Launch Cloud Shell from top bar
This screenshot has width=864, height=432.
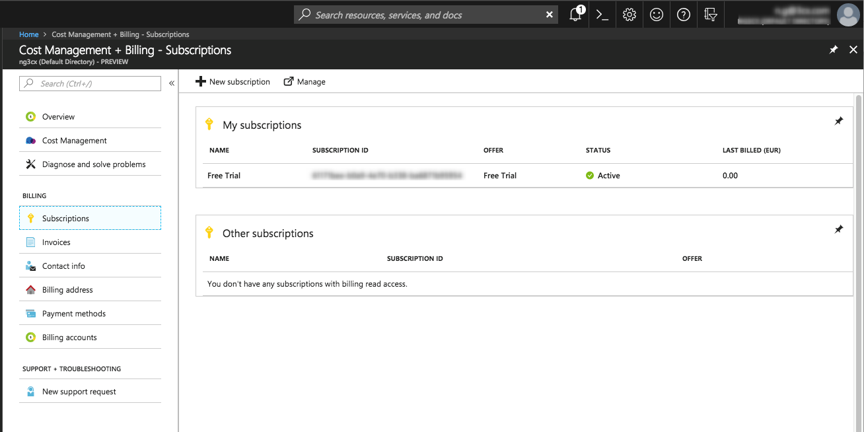pos(602,15)
